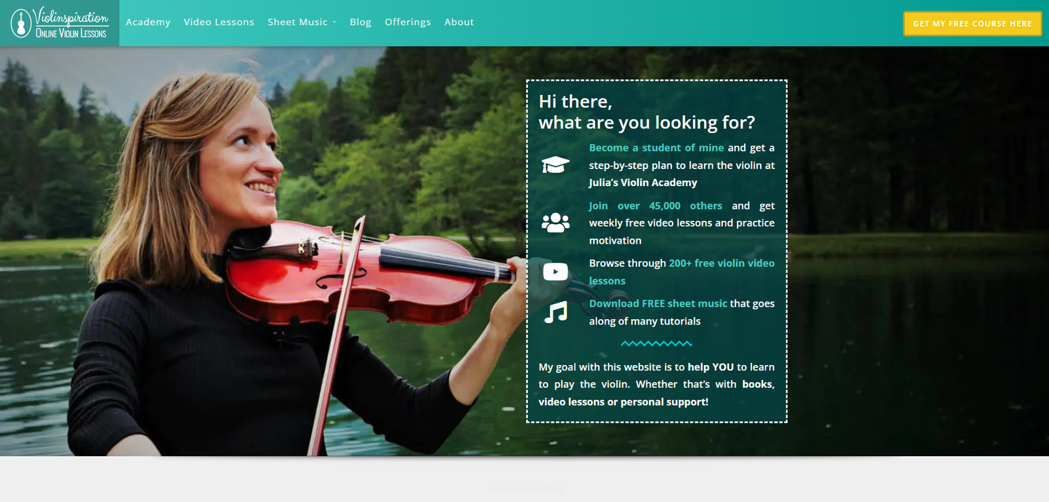Expand the Sheet Music dropdown arrow
Viewport: 1049px width, 502px height.
334,22
